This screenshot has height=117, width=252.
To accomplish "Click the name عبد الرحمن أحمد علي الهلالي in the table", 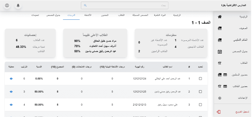I will (167, 79).
